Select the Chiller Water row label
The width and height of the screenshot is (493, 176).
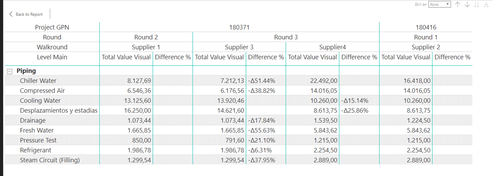(x=38, y=81)
